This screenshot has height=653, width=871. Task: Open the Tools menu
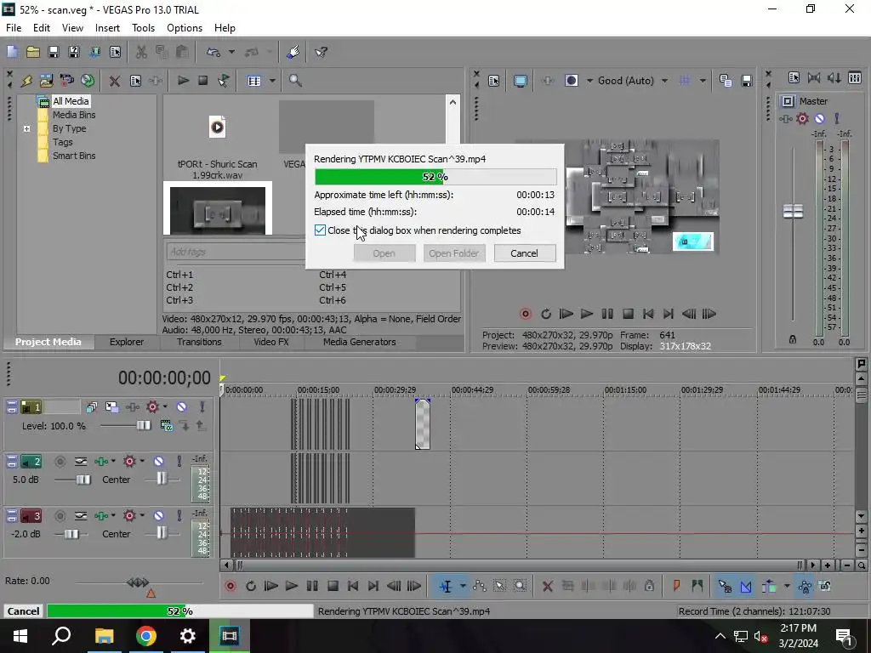click(143, 28)
